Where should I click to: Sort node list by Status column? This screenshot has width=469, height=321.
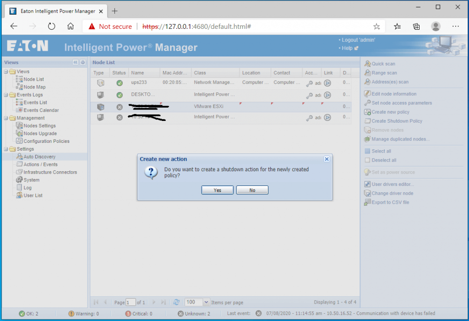(x=119, y=73)
